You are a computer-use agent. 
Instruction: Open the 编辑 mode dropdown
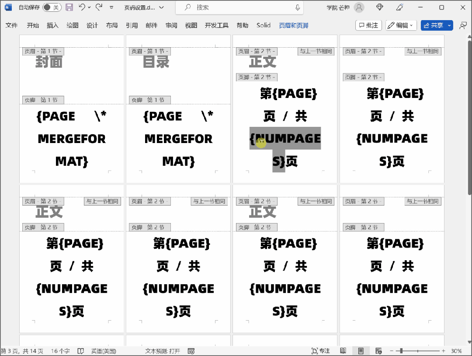401,25
